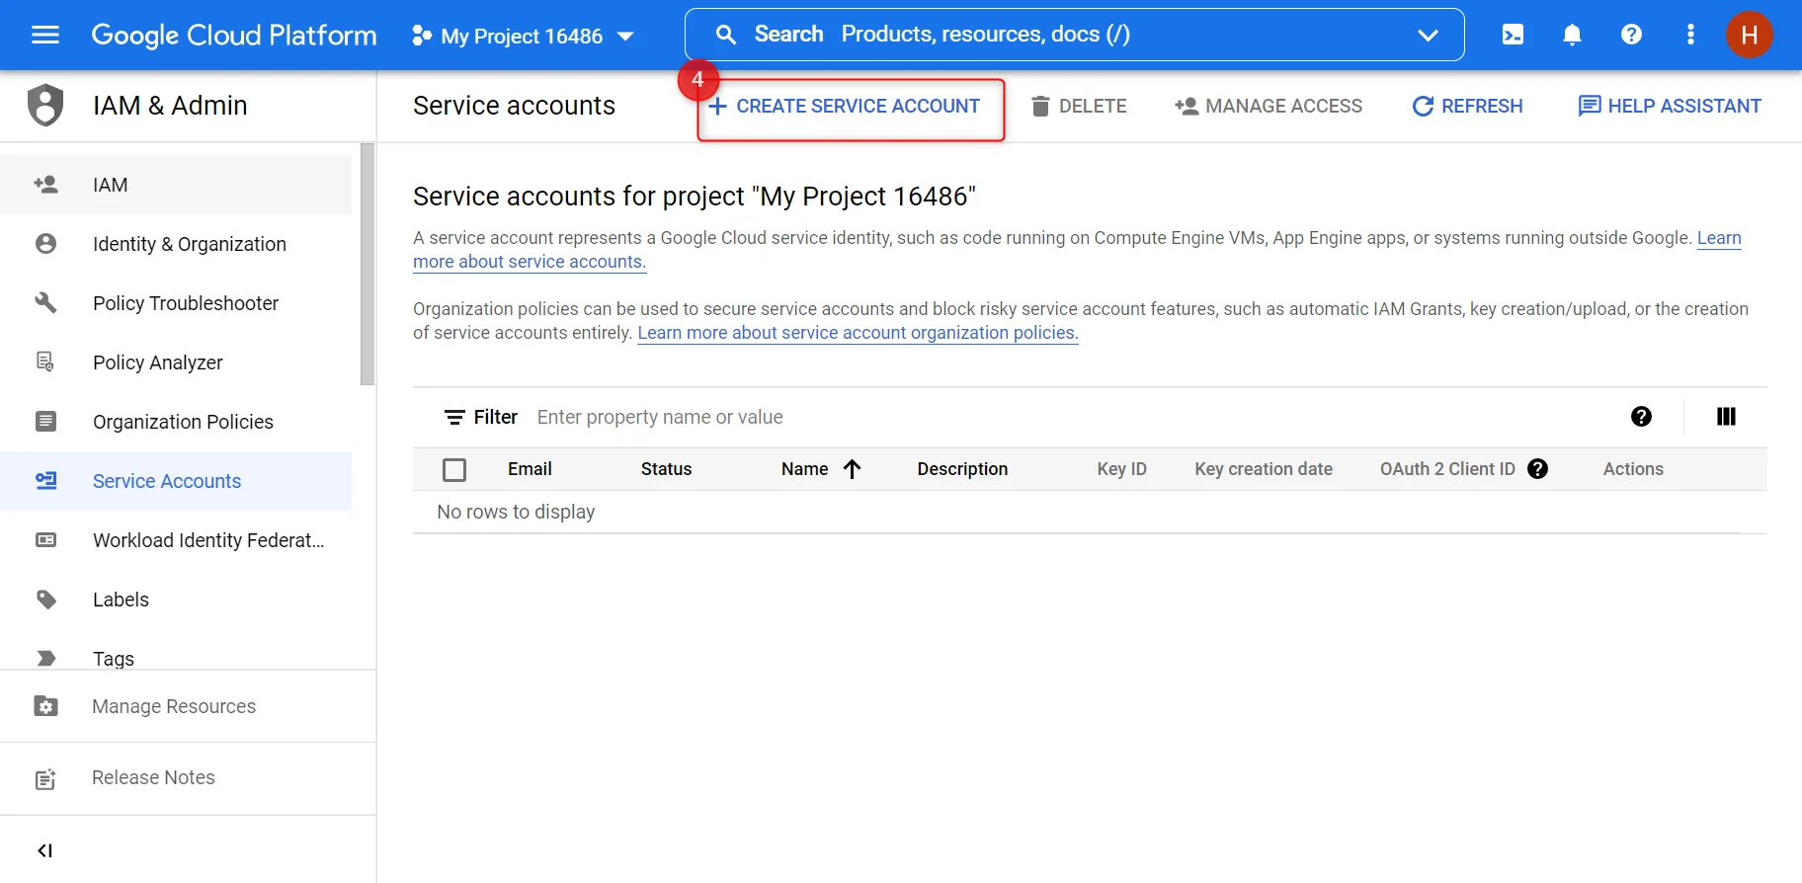
Task: Open the hamburger navigation menu
Action: click(x=45, y=36)
